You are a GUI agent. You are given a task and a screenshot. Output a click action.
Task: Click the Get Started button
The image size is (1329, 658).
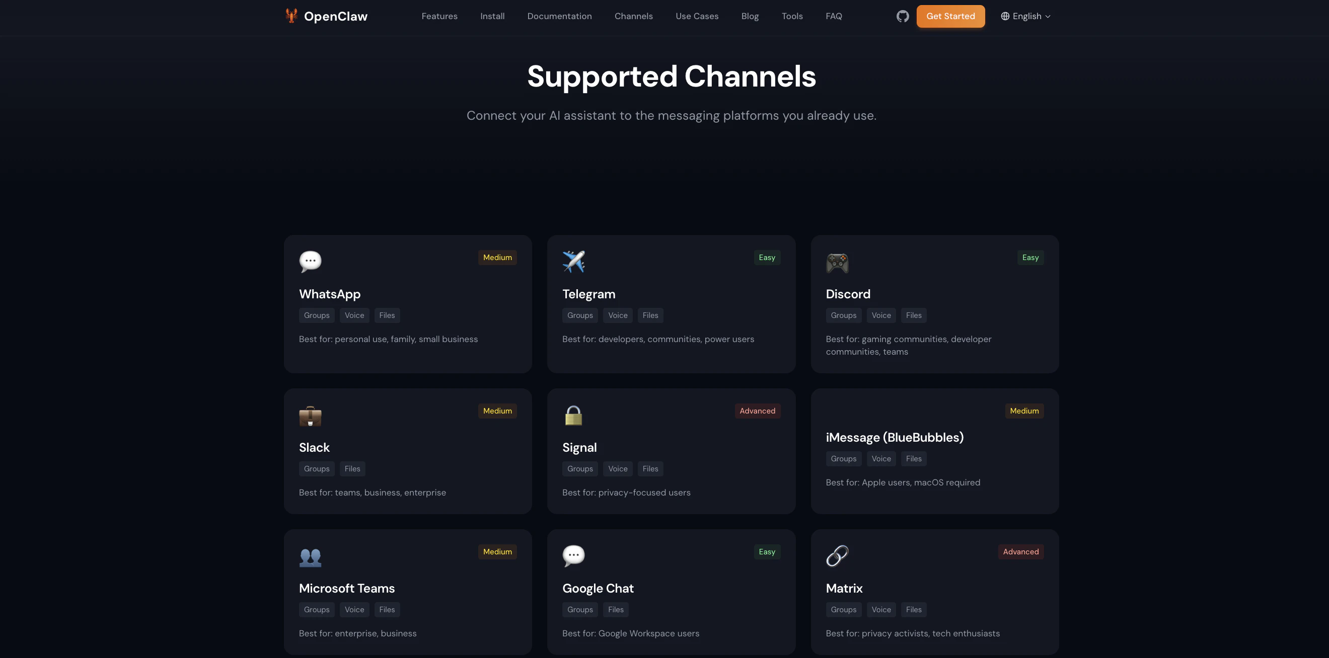click(950, 17)
